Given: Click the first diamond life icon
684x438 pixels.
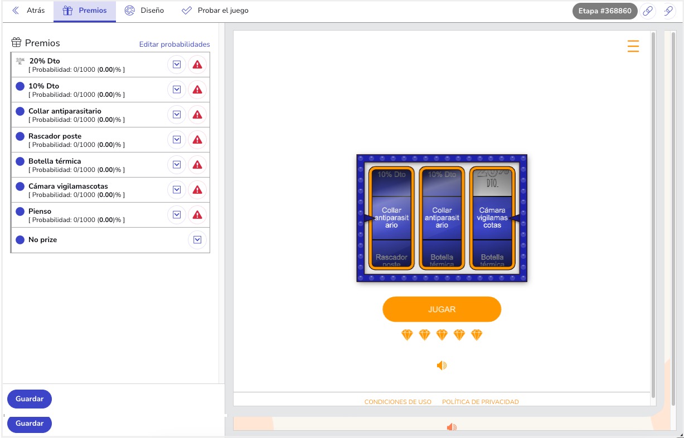Looking at the screenshot, I should coord(408,335).
